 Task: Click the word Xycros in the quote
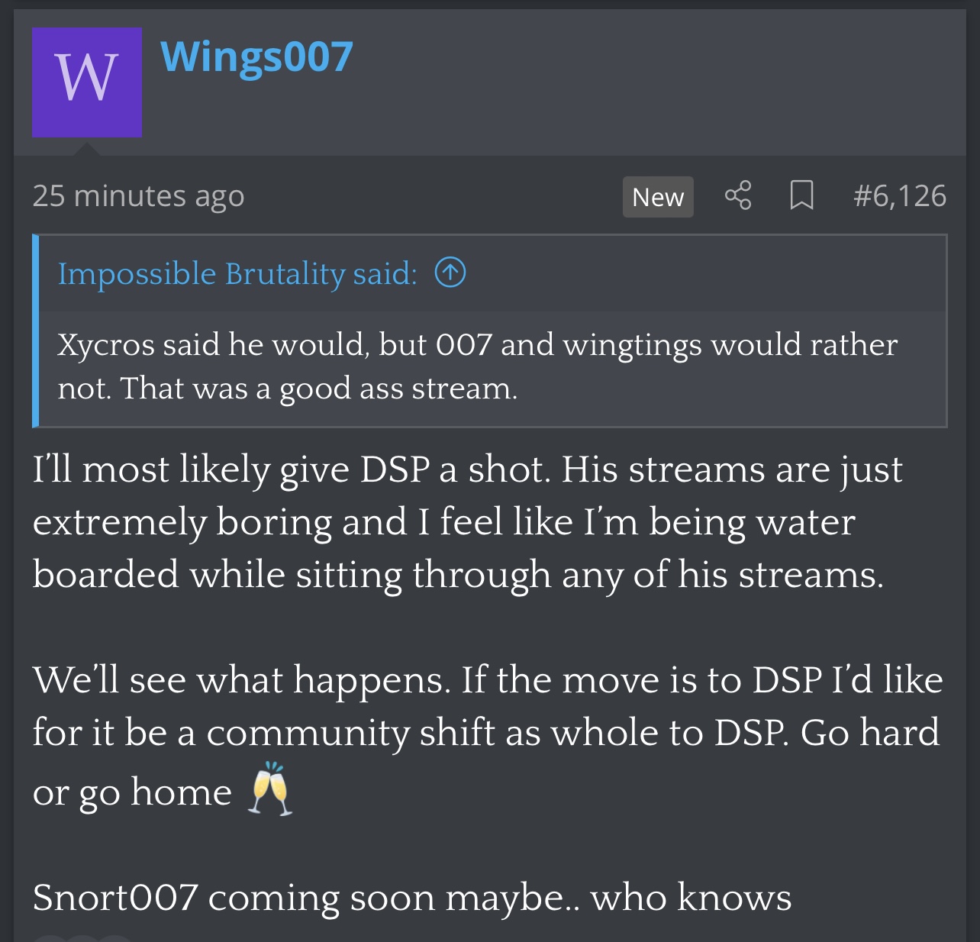(106, 345)
